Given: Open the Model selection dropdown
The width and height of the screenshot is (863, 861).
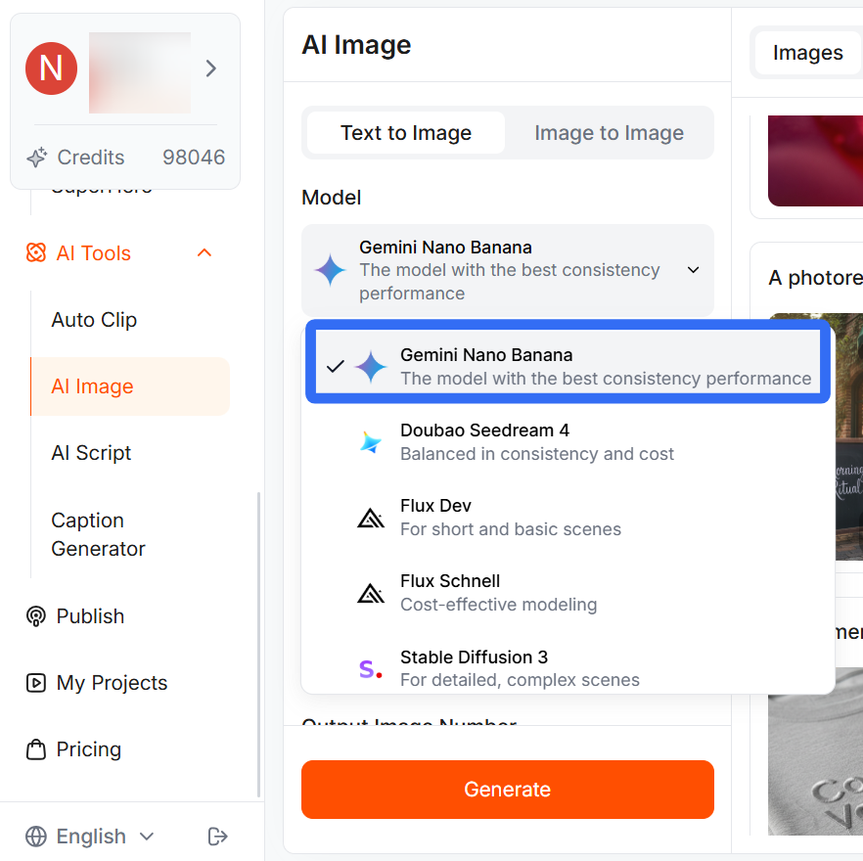Looking at the screenshot, I should [507, 270].
